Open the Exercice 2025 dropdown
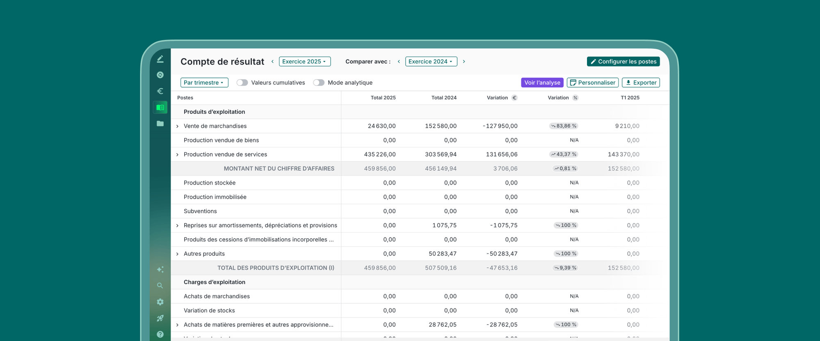The height and width of the screenshot is (341, 820). pyautogui.click(x=304, y=61)
